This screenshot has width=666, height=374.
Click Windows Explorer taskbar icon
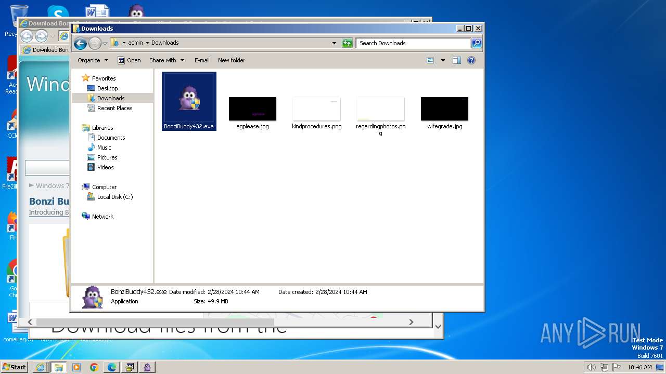58,367
